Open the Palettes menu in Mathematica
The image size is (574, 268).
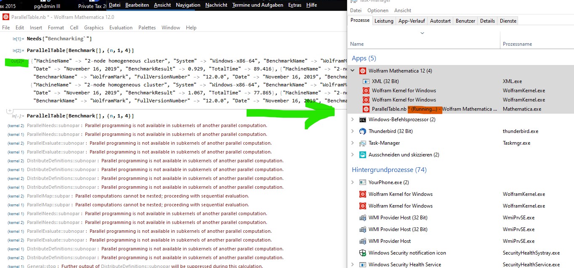point(147,28)
